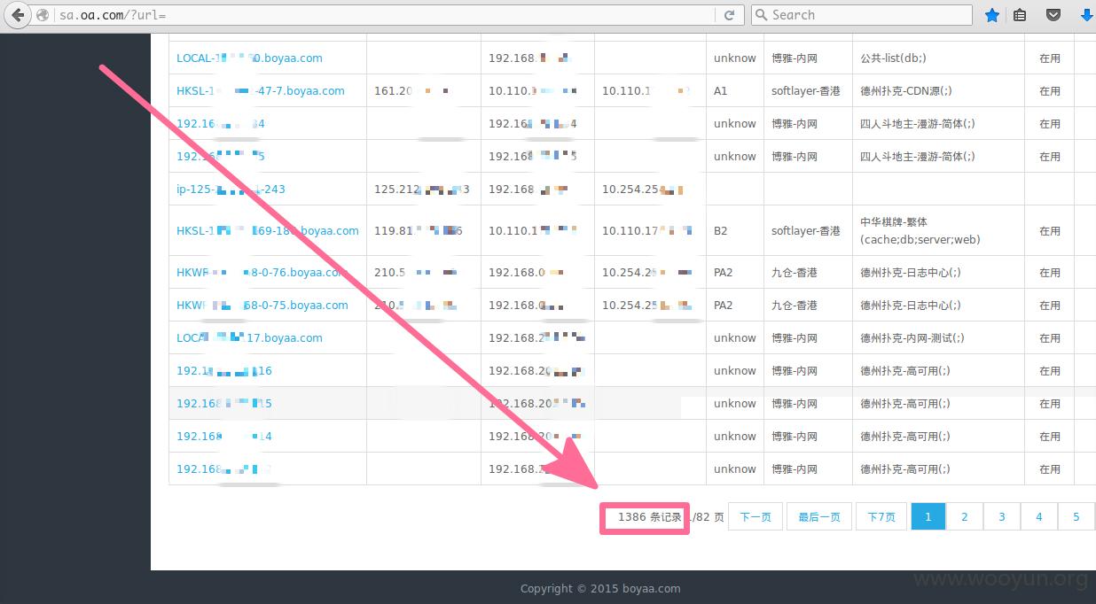Open the LOCAL host link ending 17.boyaa.com
1096x604 pixels.
[x=249, y=338]
